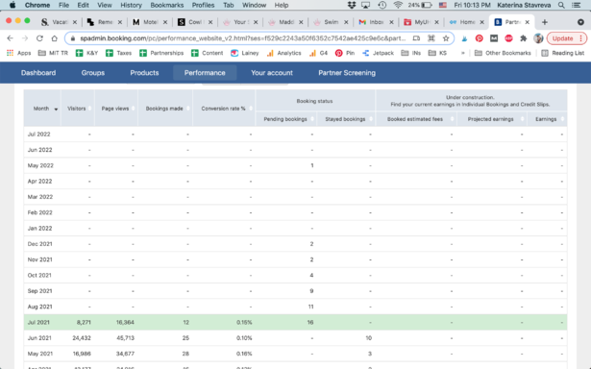Sort table by Pending bookings column
Screen dimensions: 591x369
point(286,119)
